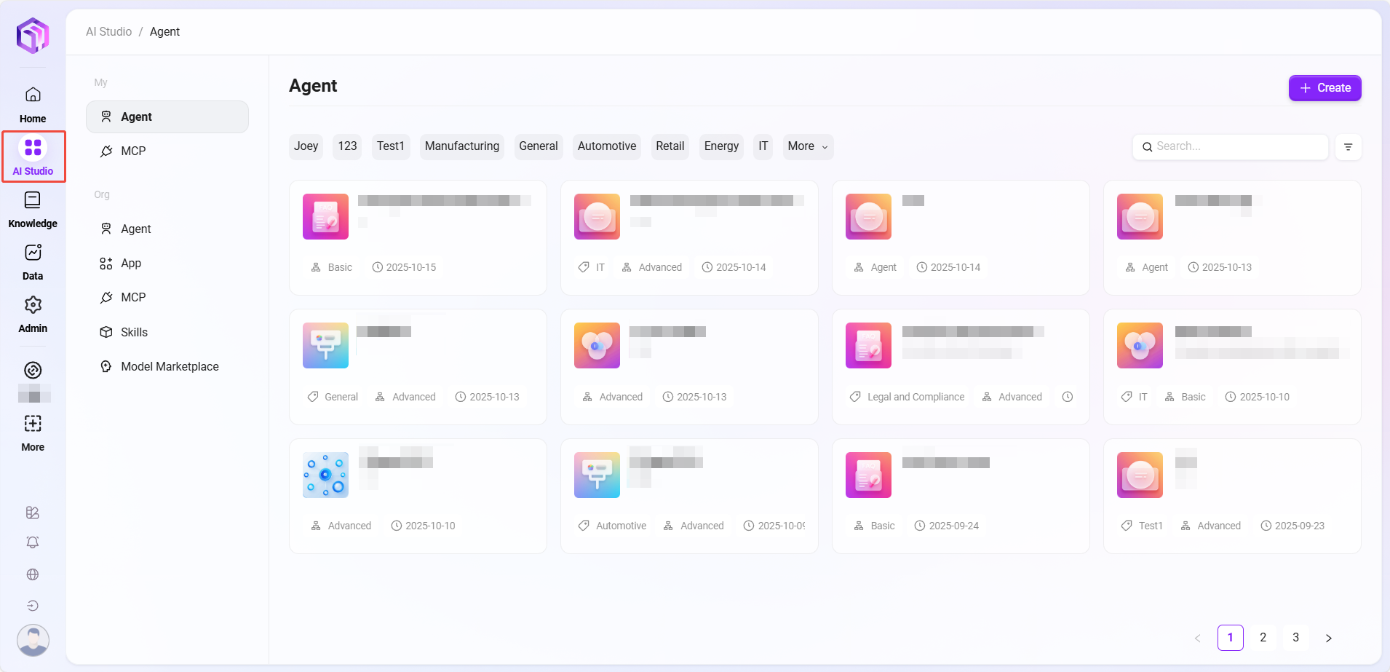Click the user avatar at bottom
Screen dimensions: 1390x672
point(33,641)
